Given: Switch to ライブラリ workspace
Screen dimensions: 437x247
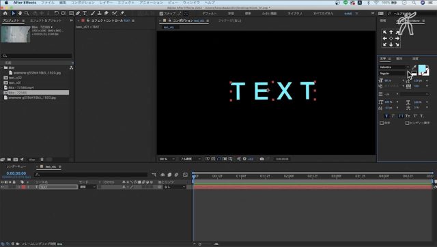Looking at the screenshot, I should (295, 14).
